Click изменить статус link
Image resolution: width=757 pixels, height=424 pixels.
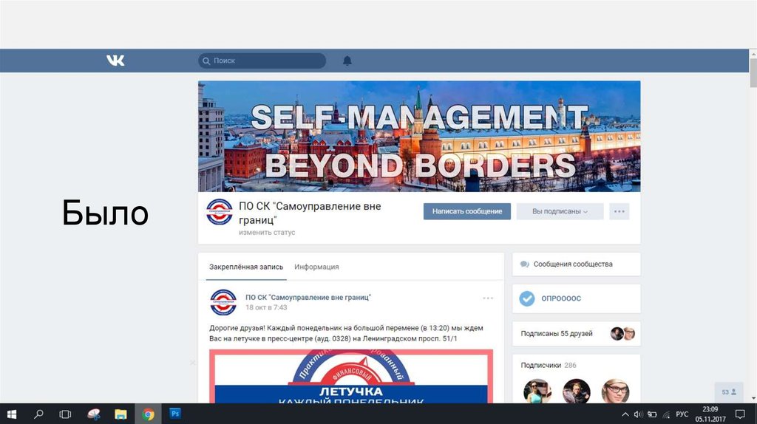(266, 233)
